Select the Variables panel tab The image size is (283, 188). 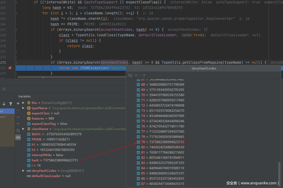(x=24, y=96)
